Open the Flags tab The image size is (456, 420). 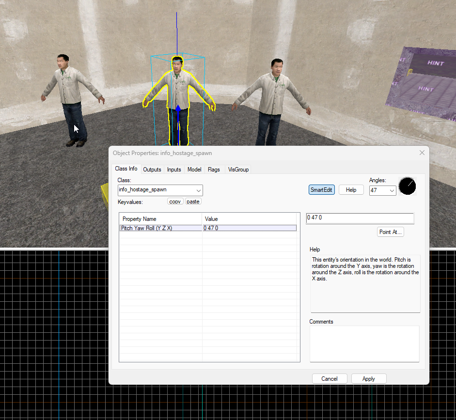click(x=214, y=170)
